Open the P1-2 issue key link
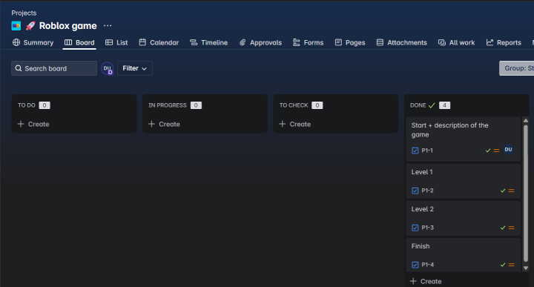Image resolution: width=534 pixels, height=287 pixels. (x=427, y=191)
